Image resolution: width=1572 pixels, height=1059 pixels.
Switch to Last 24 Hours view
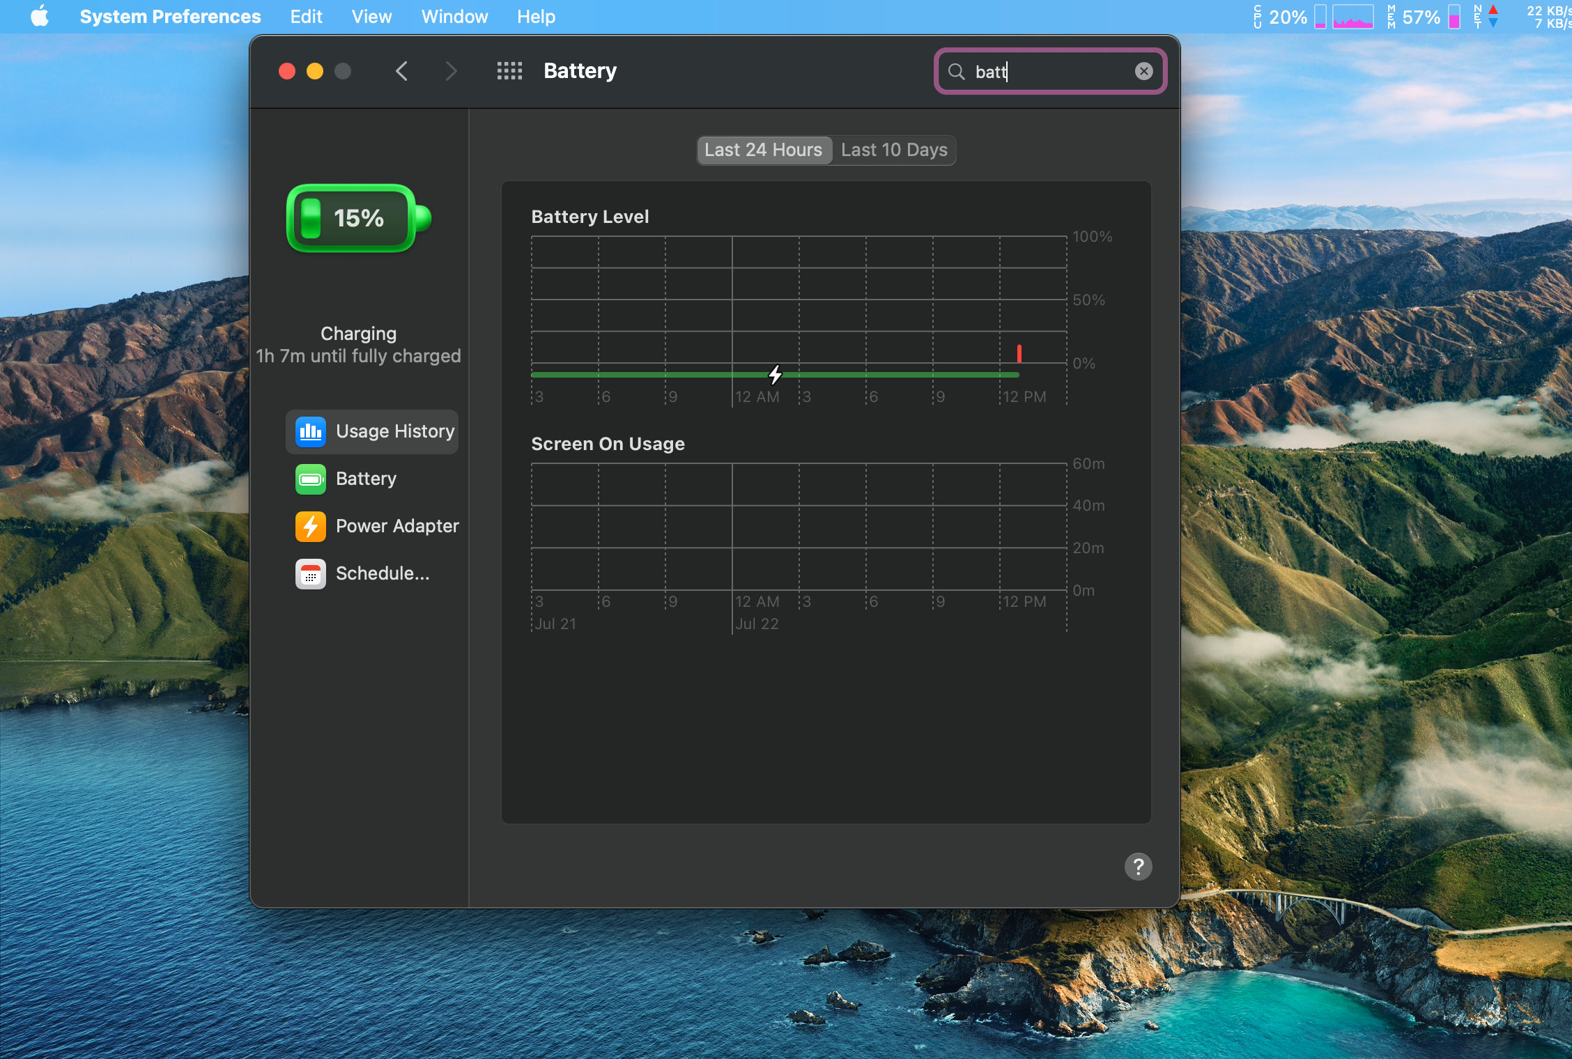[764, 150]
